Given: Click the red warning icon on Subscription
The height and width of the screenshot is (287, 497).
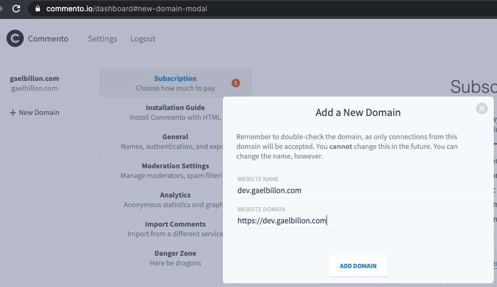Looking at the screenshot, I should 235,83.
